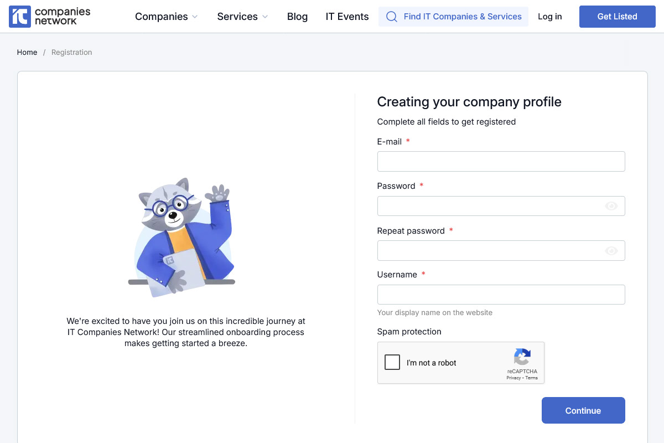Open reCAPTCHA Terms link
Image resolution: width=664 pixels, height=443 pixels.
coord(532,378)
